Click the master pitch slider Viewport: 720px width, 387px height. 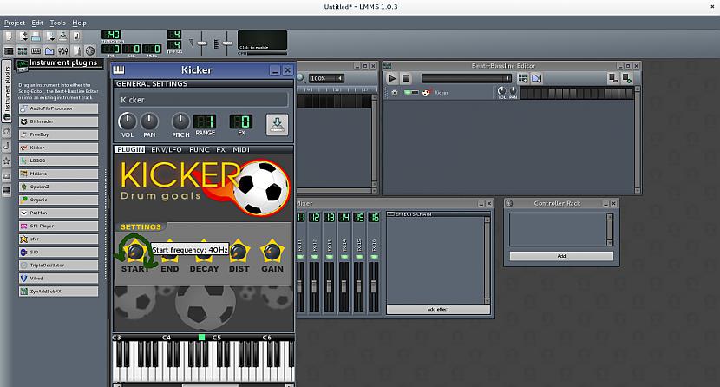tap(226, 43)
